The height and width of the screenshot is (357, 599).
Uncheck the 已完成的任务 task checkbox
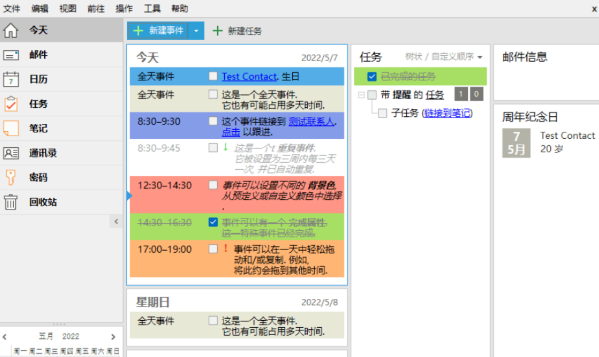pos(372,77)
